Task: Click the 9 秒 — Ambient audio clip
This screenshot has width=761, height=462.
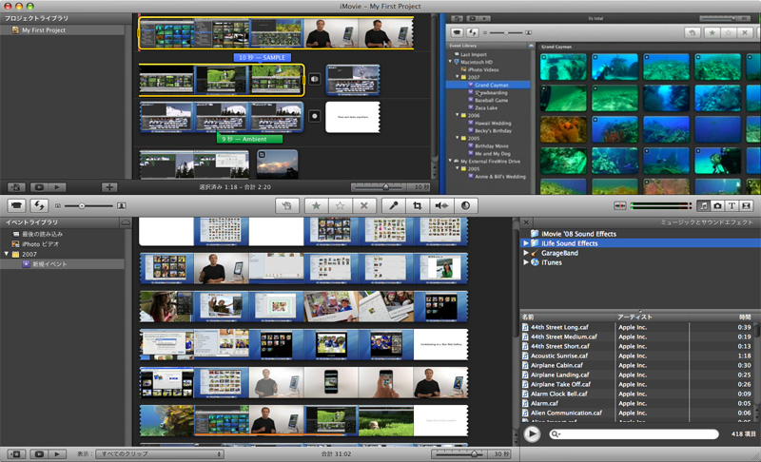Action: coord(249,139)
